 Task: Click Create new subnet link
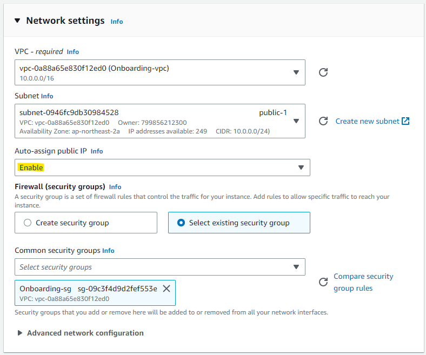click(367, 121)
